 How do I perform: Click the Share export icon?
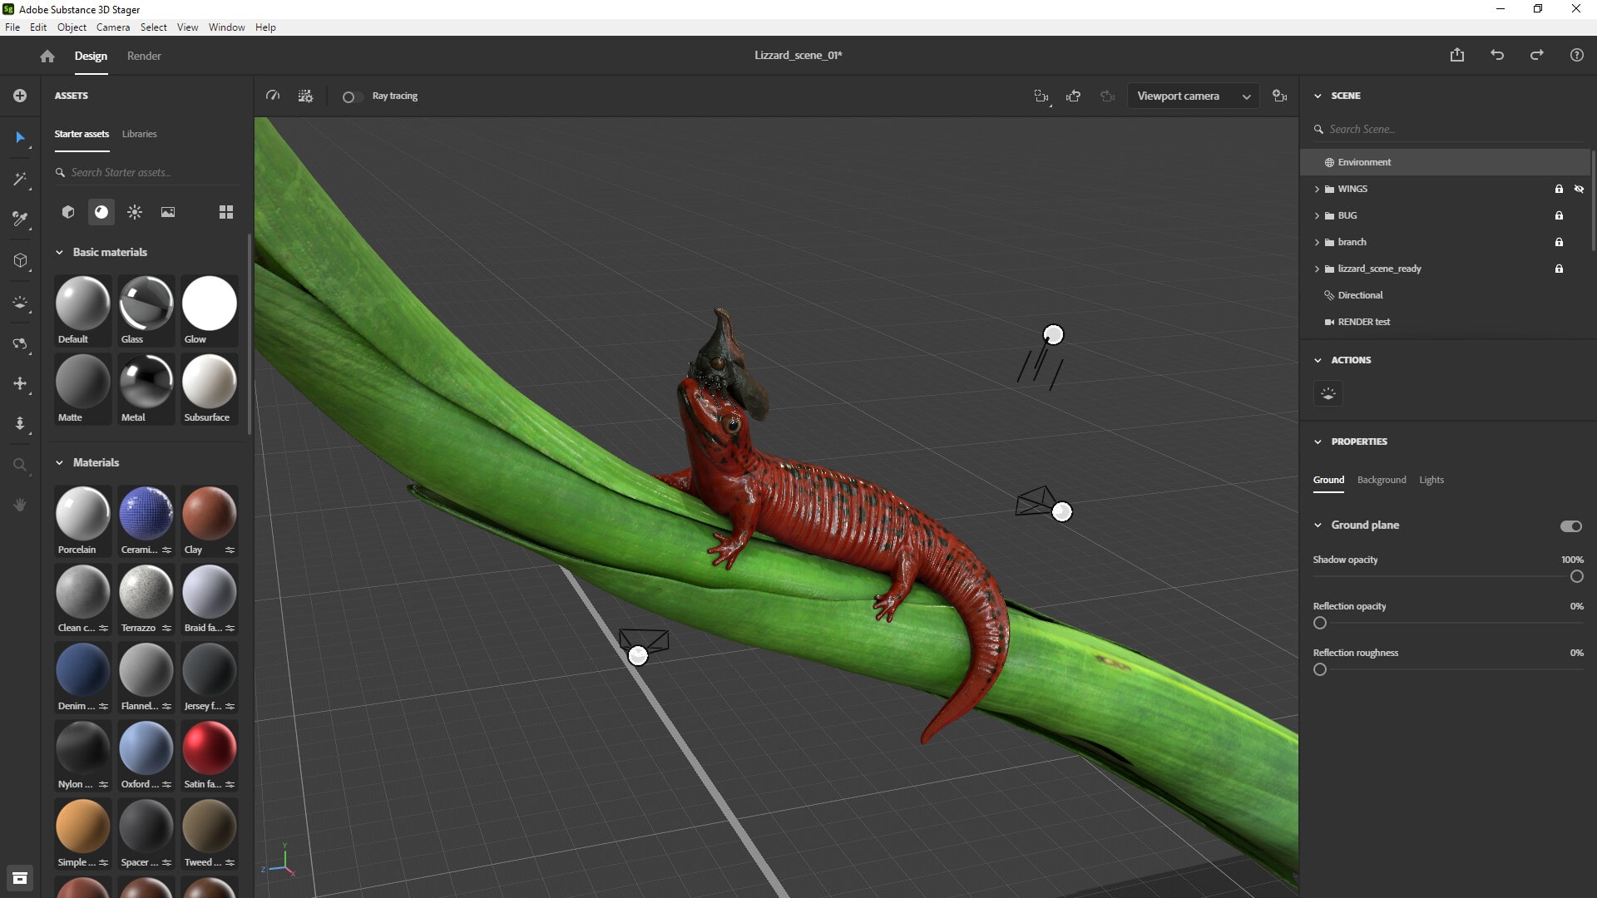coord(1457,55)
